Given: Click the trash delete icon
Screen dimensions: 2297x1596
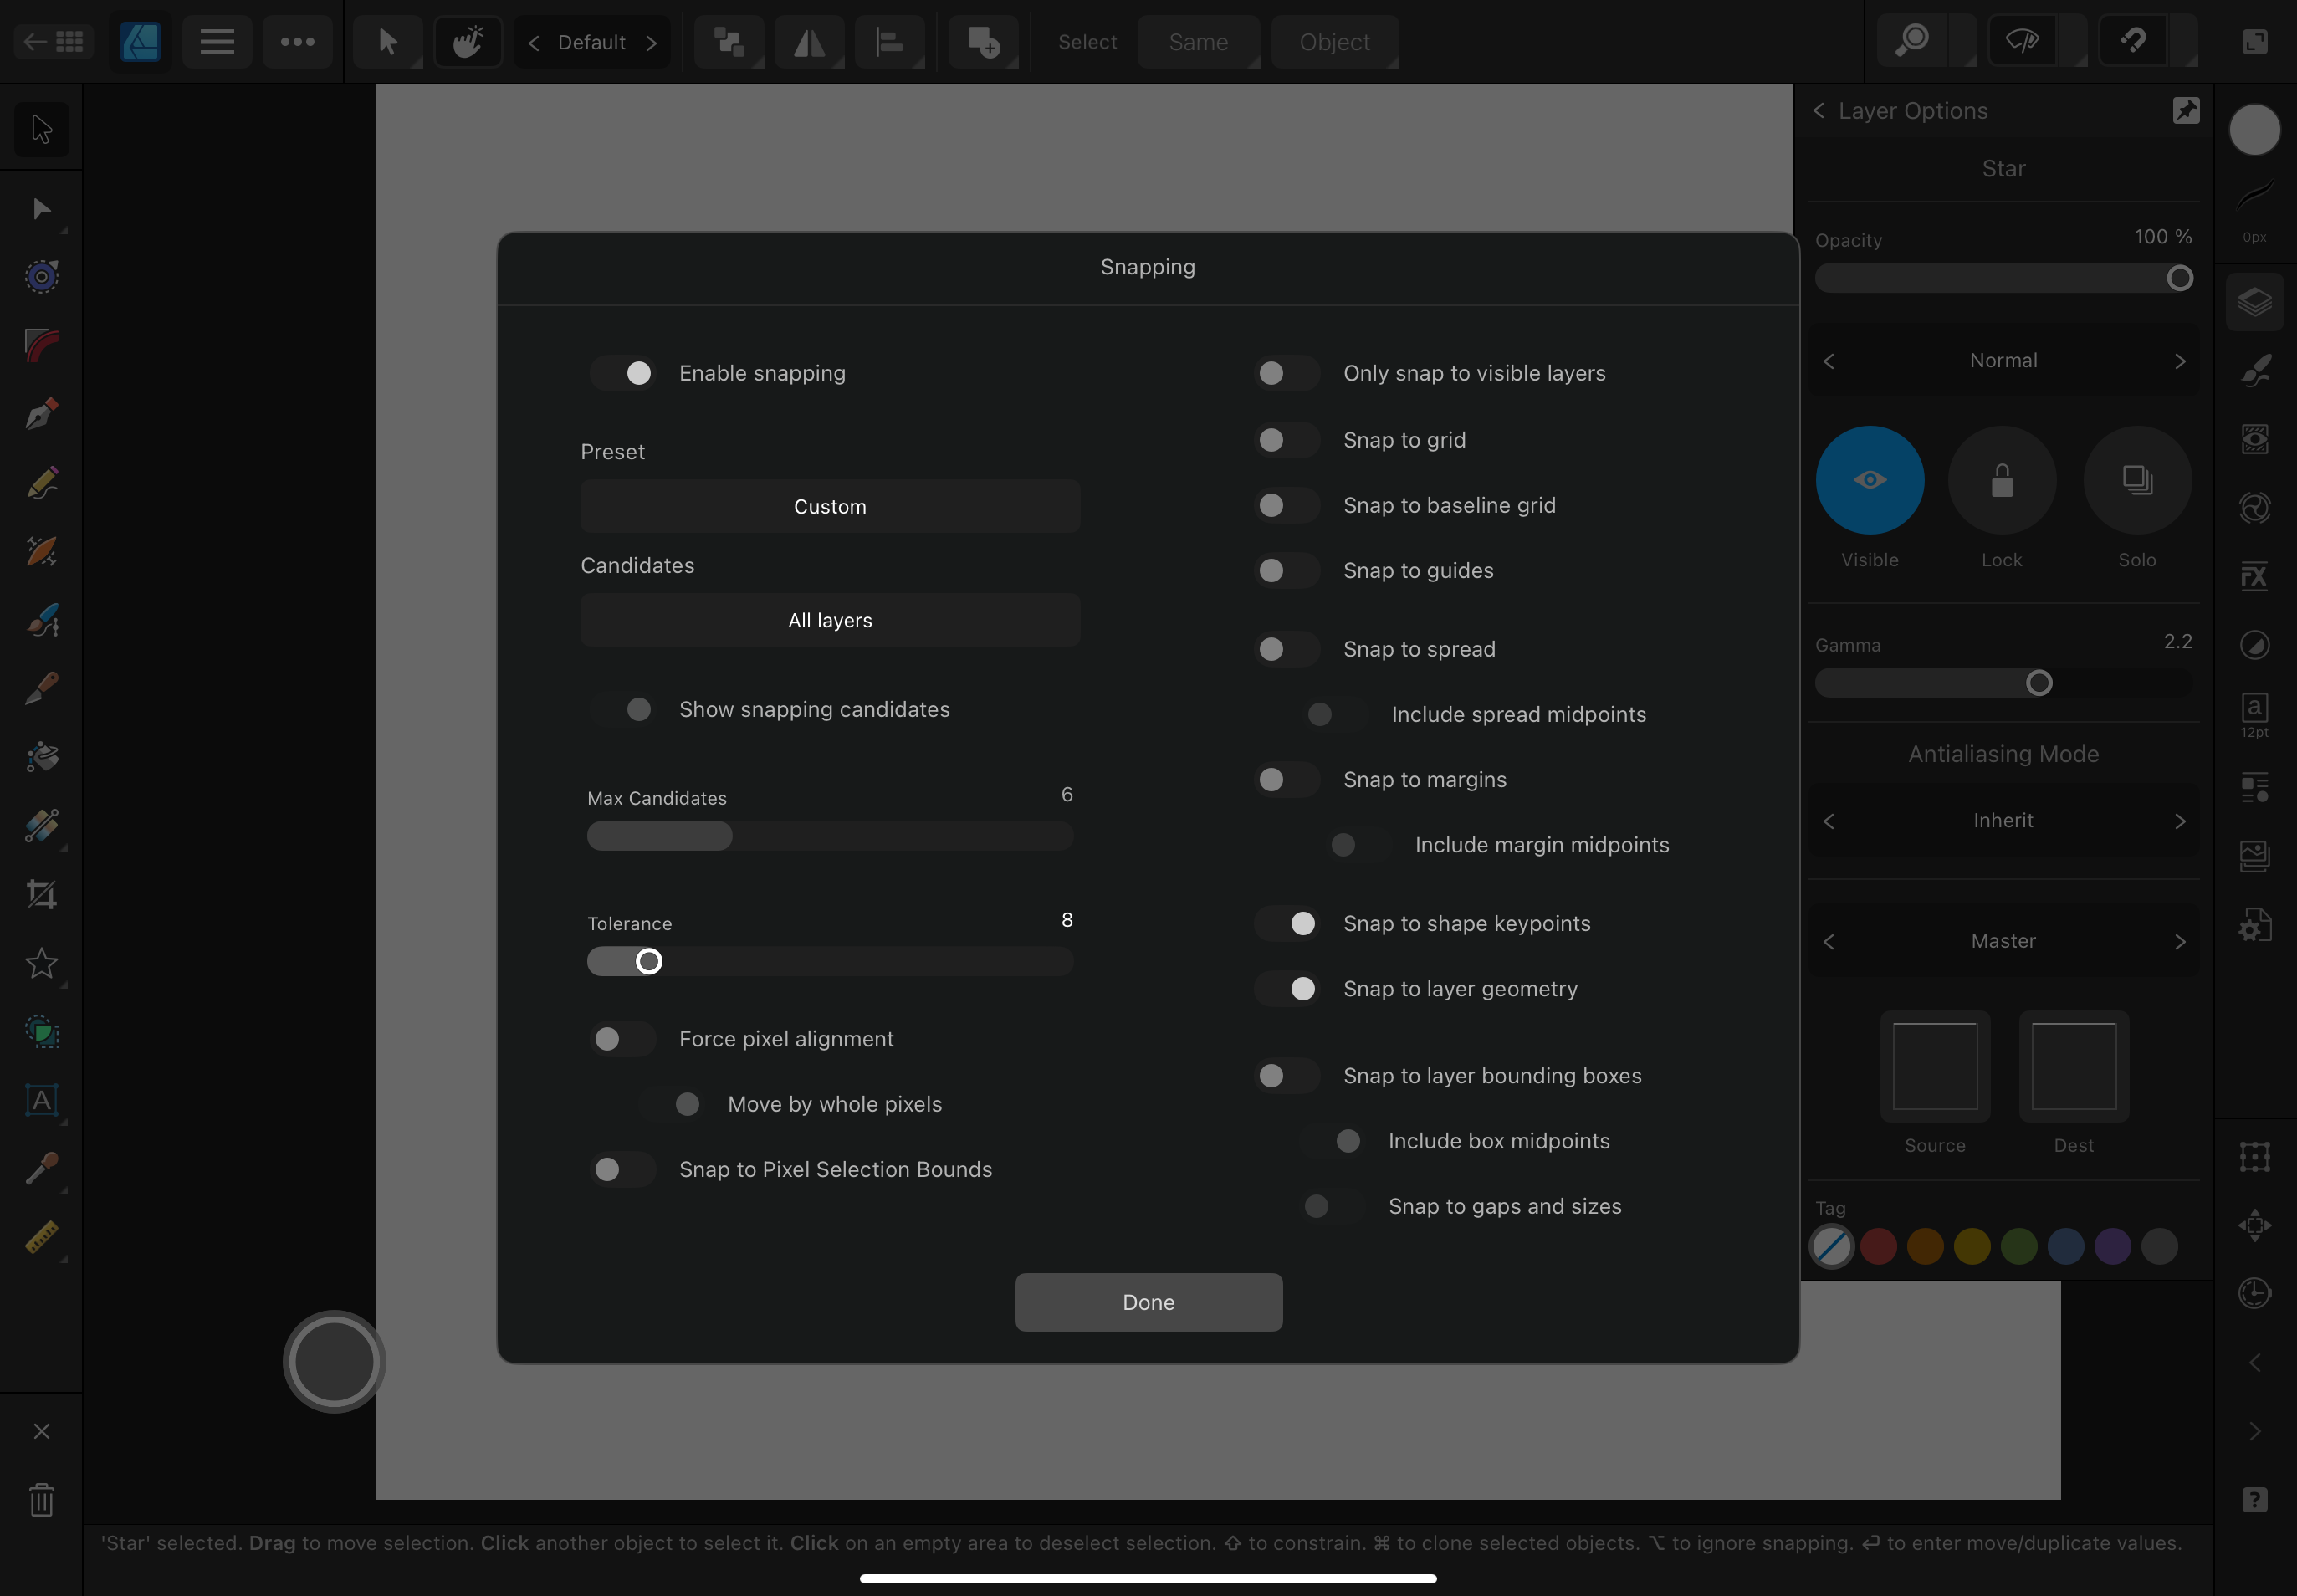Looking at the screenshot, I should 41,1499.
